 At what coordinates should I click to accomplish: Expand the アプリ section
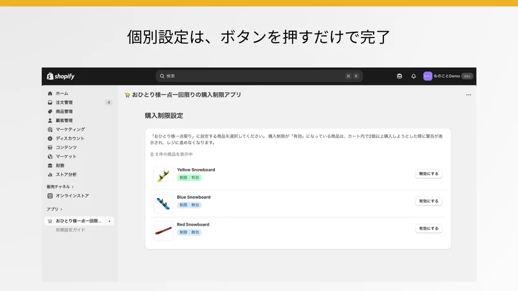54,209
